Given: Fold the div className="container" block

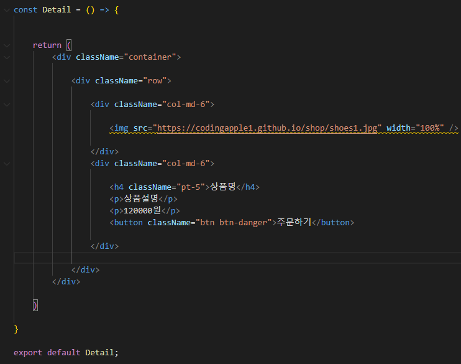Looking at the screenshot, I should 7,57.
